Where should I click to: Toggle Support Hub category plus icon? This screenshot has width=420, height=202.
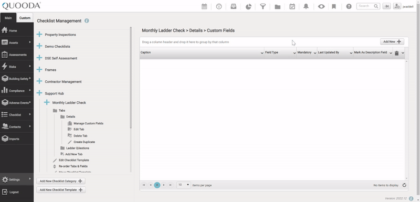tap(39, 93)
